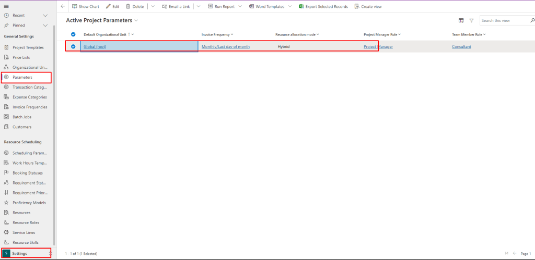Toggle the select-all header checkbox
535x260 pixels.
click(x=73, y=34)
